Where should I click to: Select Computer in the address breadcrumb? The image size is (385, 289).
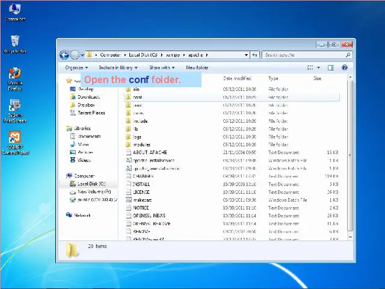pos(110,55)
